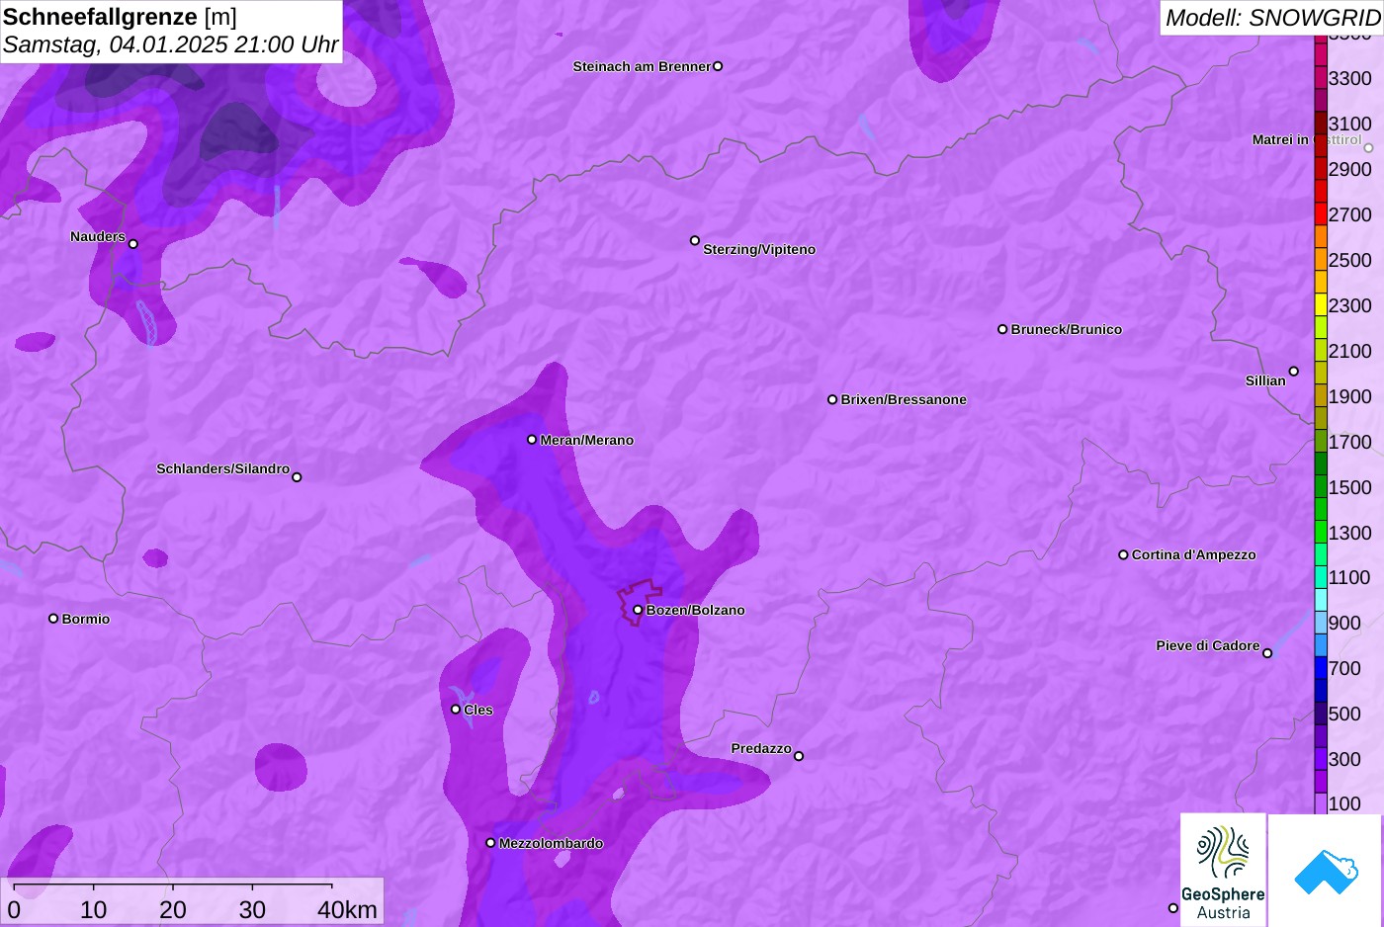This screenshot has height=927, width=1384.
Task: Select the unlabeled marker left of GeoSphere logo
Action: coord(1173,908)
